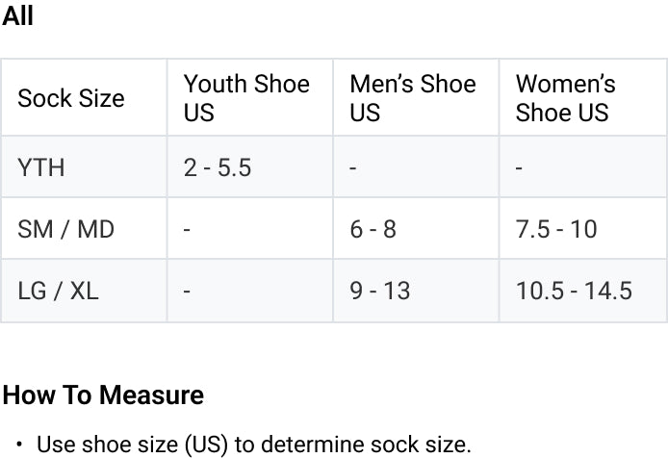The height and width of the screenshot is (458, 668).
Task: Select the women's shoe dash in YTH row
Action: click(x=519, y=168)
